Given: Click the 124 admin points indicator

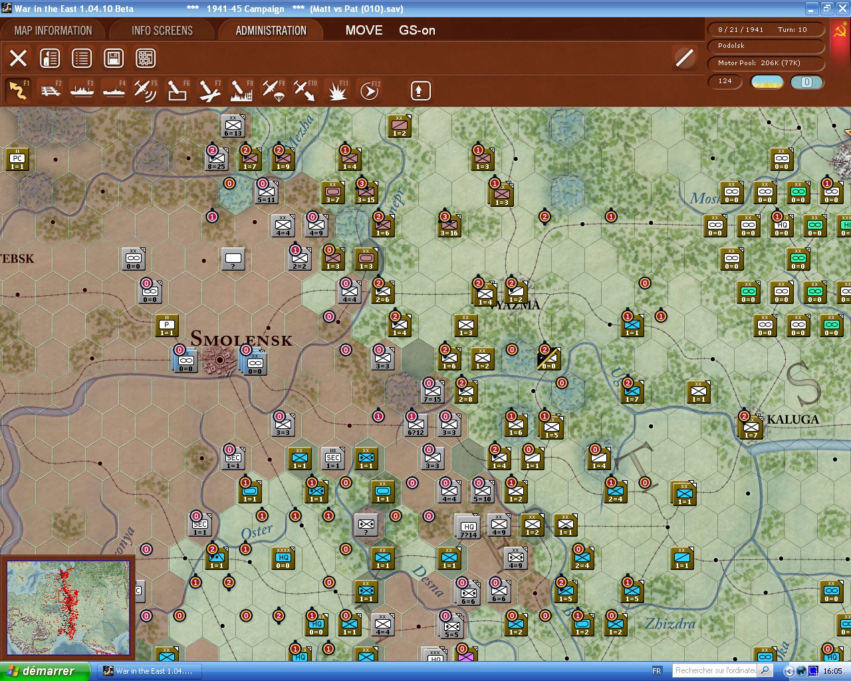Looking at the screenshot, I should tap(725, 81).
